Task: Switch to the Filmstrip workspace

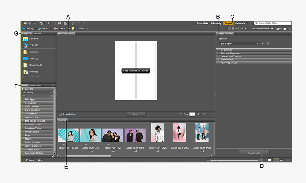Action: coord(216,23)
